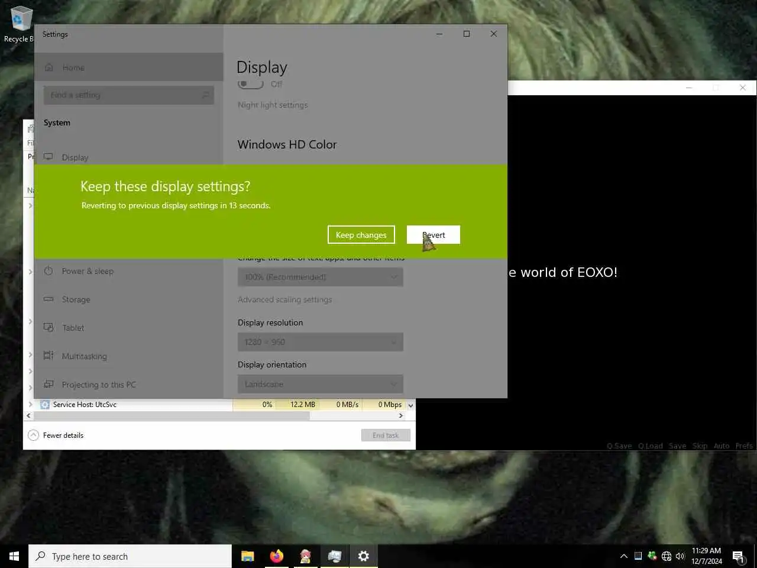This screenshot has width=757, height=568.
Task: Click the Display monitor icon in sidebar
Action: coord(48,157)
